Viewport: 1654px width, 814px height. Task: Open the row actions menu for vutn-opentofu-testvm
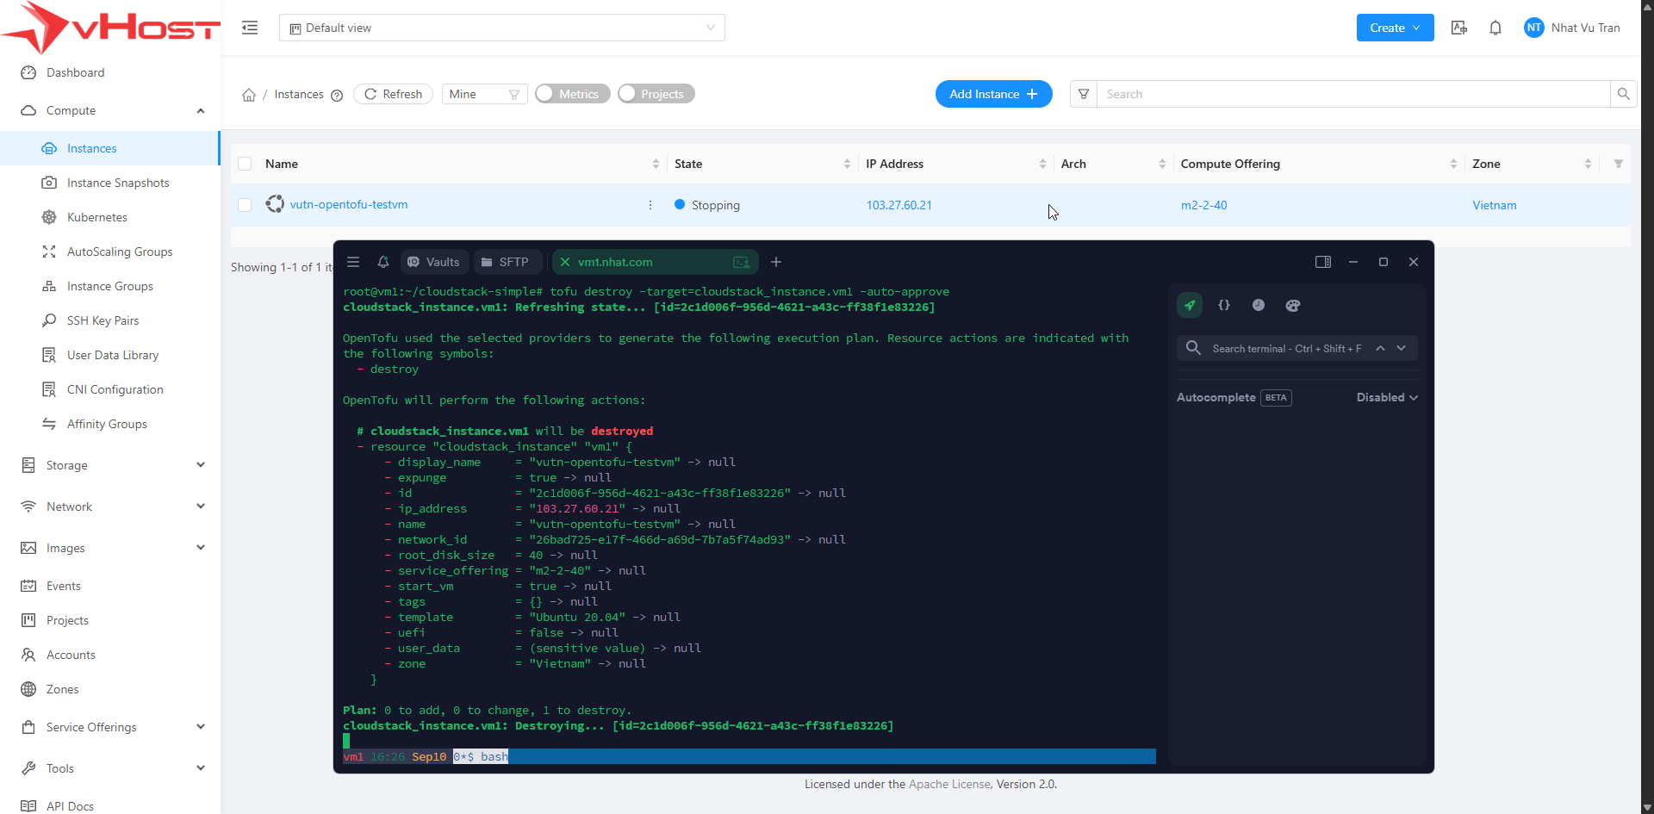click(x=650, y=205)
